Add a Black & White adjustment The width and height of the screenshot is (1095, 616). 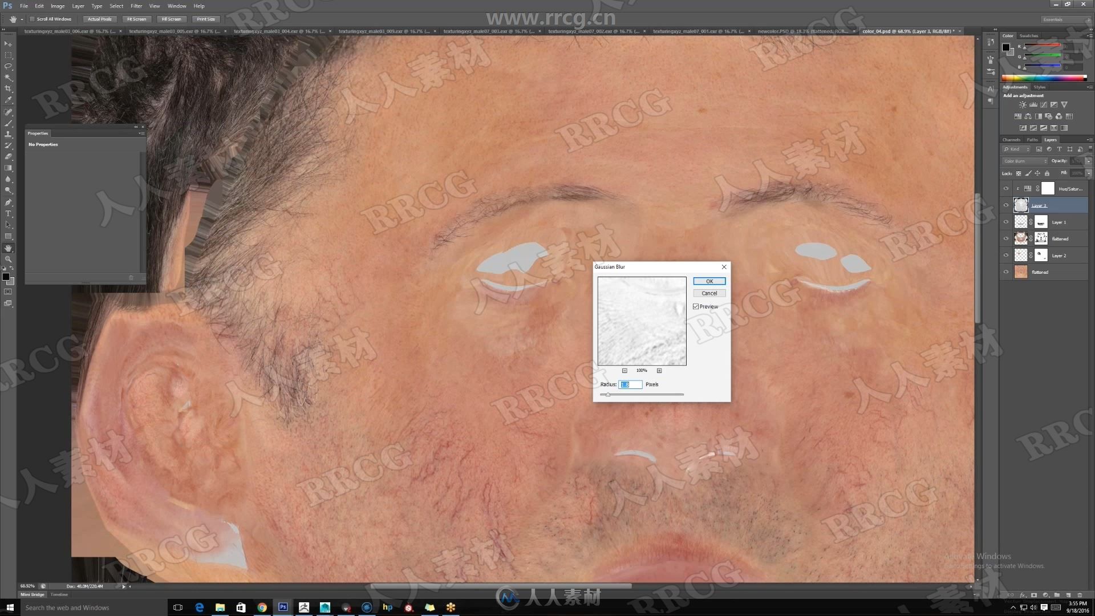tap(1038, 116)
